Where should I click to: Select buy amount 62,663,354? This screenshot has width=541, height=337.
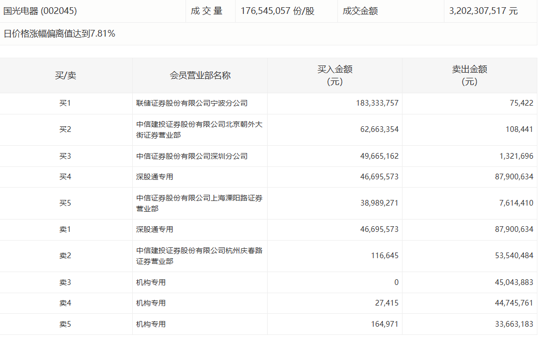coord(379,129)
